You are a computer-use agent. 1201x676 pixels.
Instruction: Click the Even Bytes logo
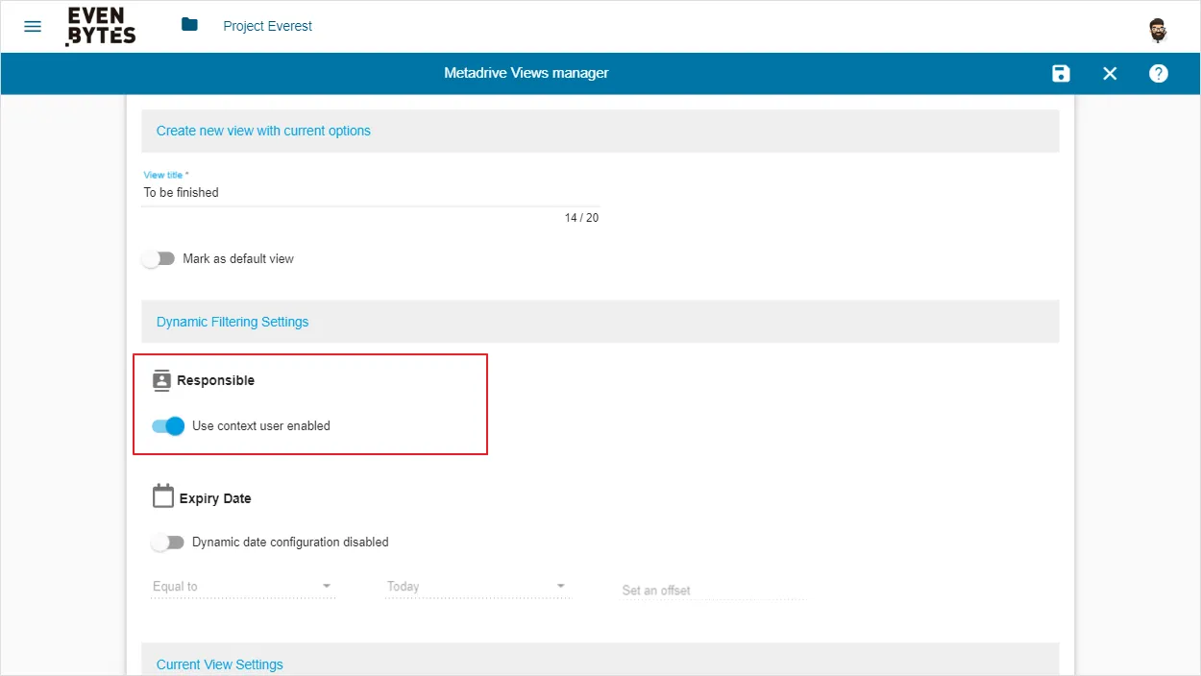pos(101,26)
